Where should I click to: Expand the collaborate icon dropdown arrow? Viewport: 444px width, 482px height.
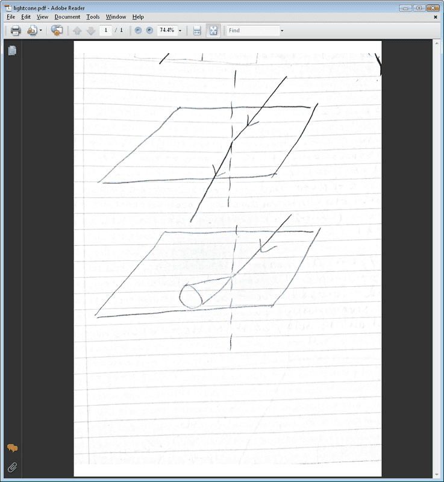40,31
